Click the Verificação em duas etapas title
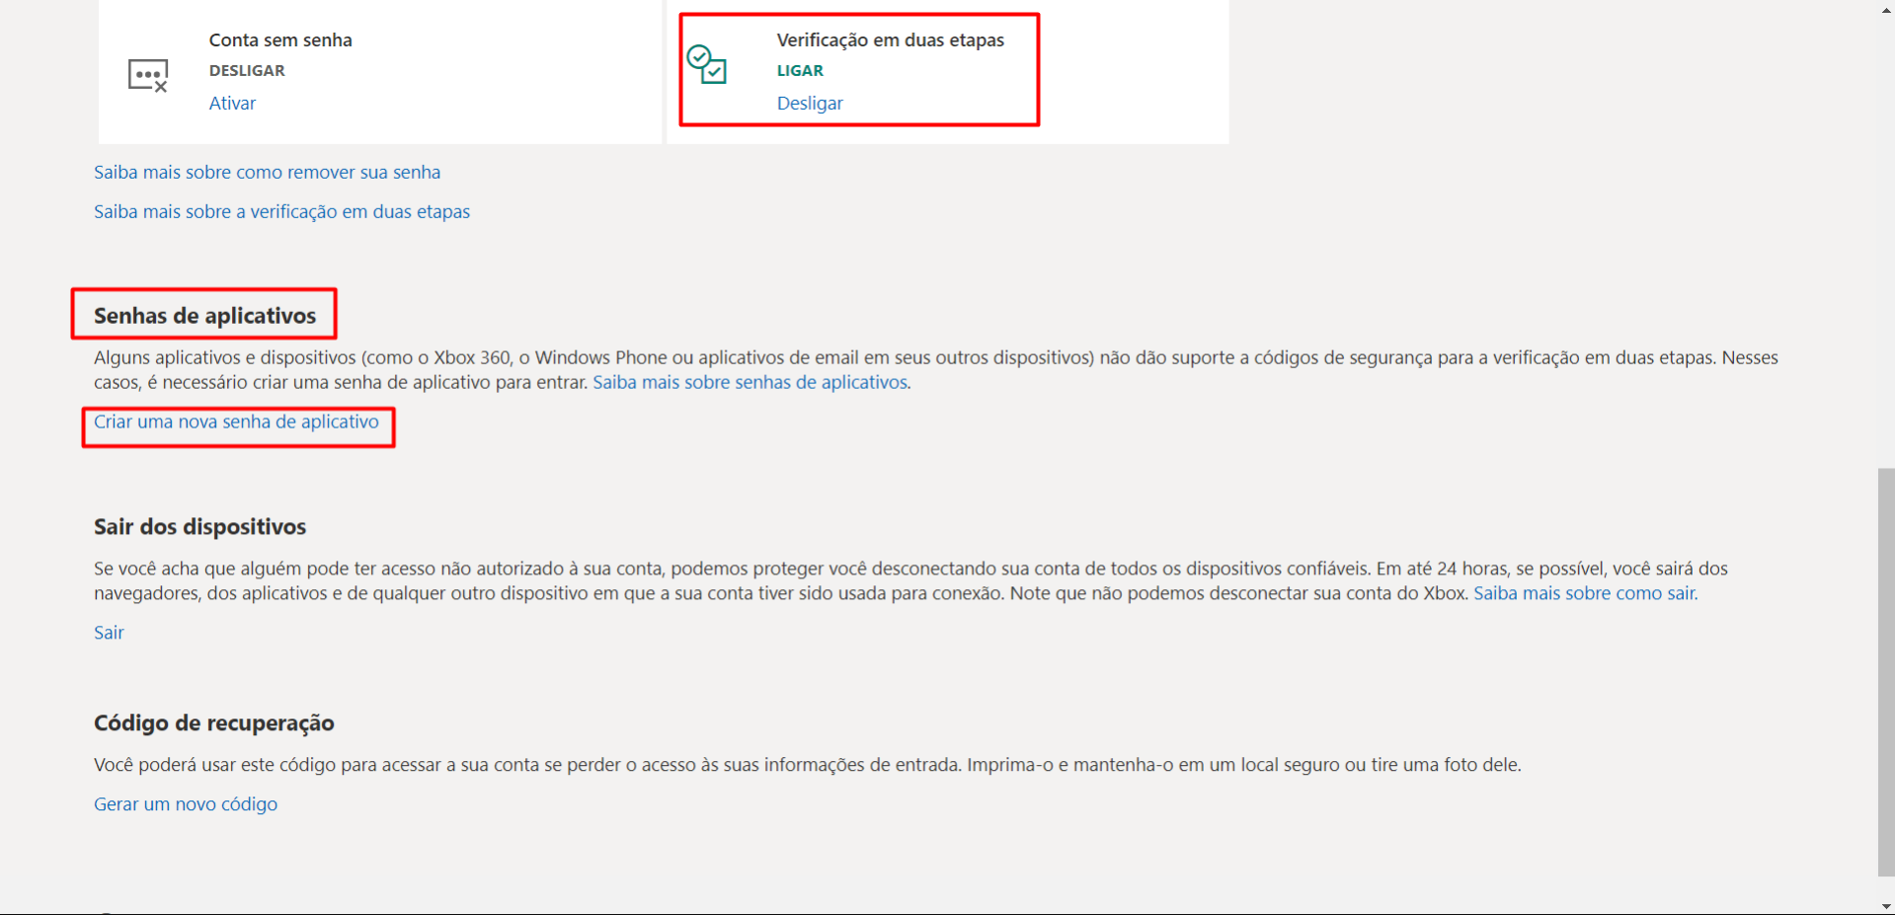 pos(891,40)
